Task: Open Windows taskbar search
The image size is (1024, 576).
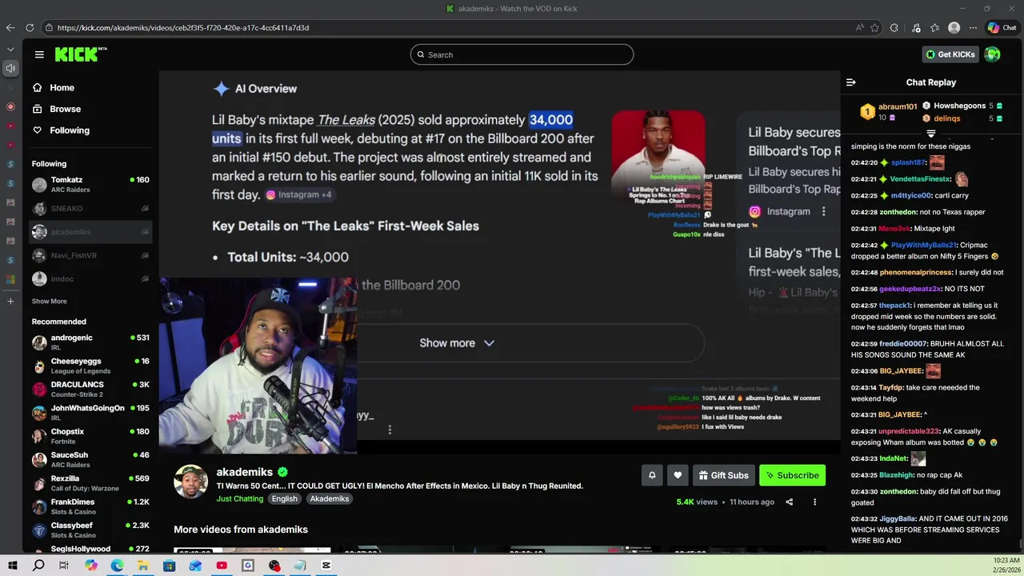Action: coord(38,566)
